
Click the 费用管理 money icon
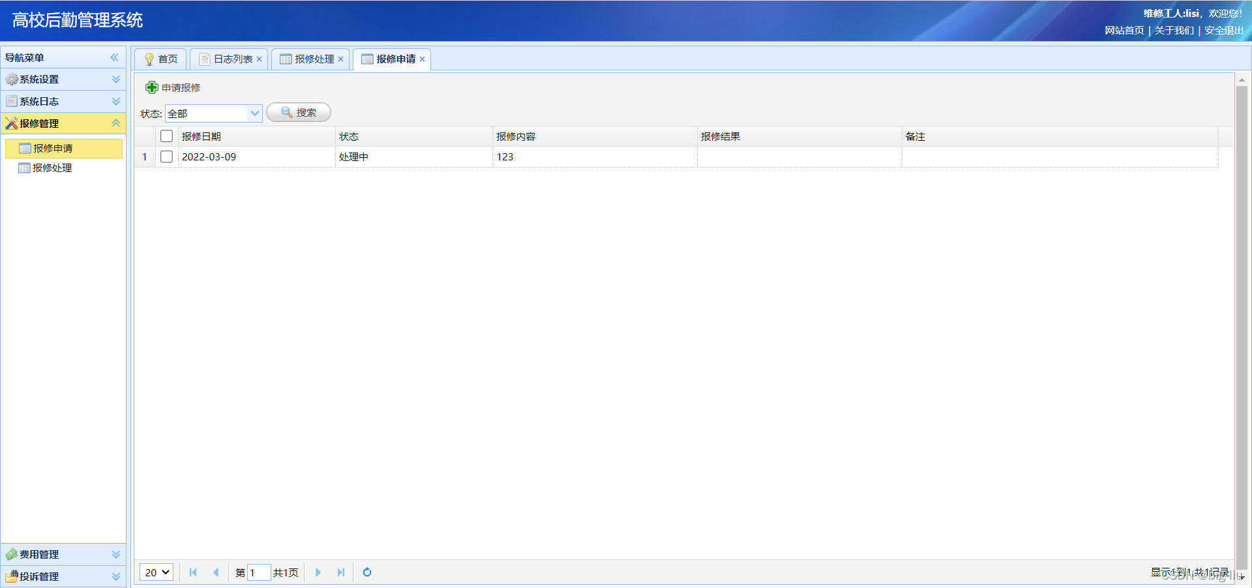coord(12,554)
